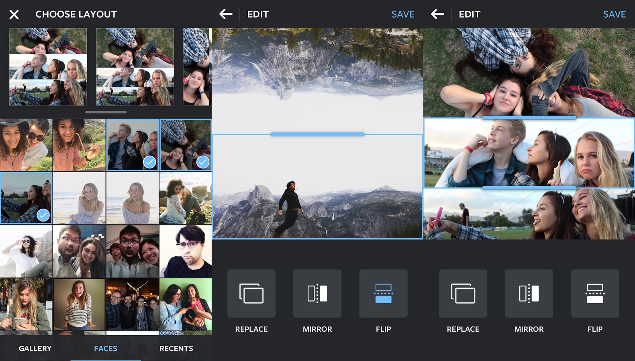Select photo of woman in white with sunglasses
Screen dimensions: 635x361
point(26,251)
